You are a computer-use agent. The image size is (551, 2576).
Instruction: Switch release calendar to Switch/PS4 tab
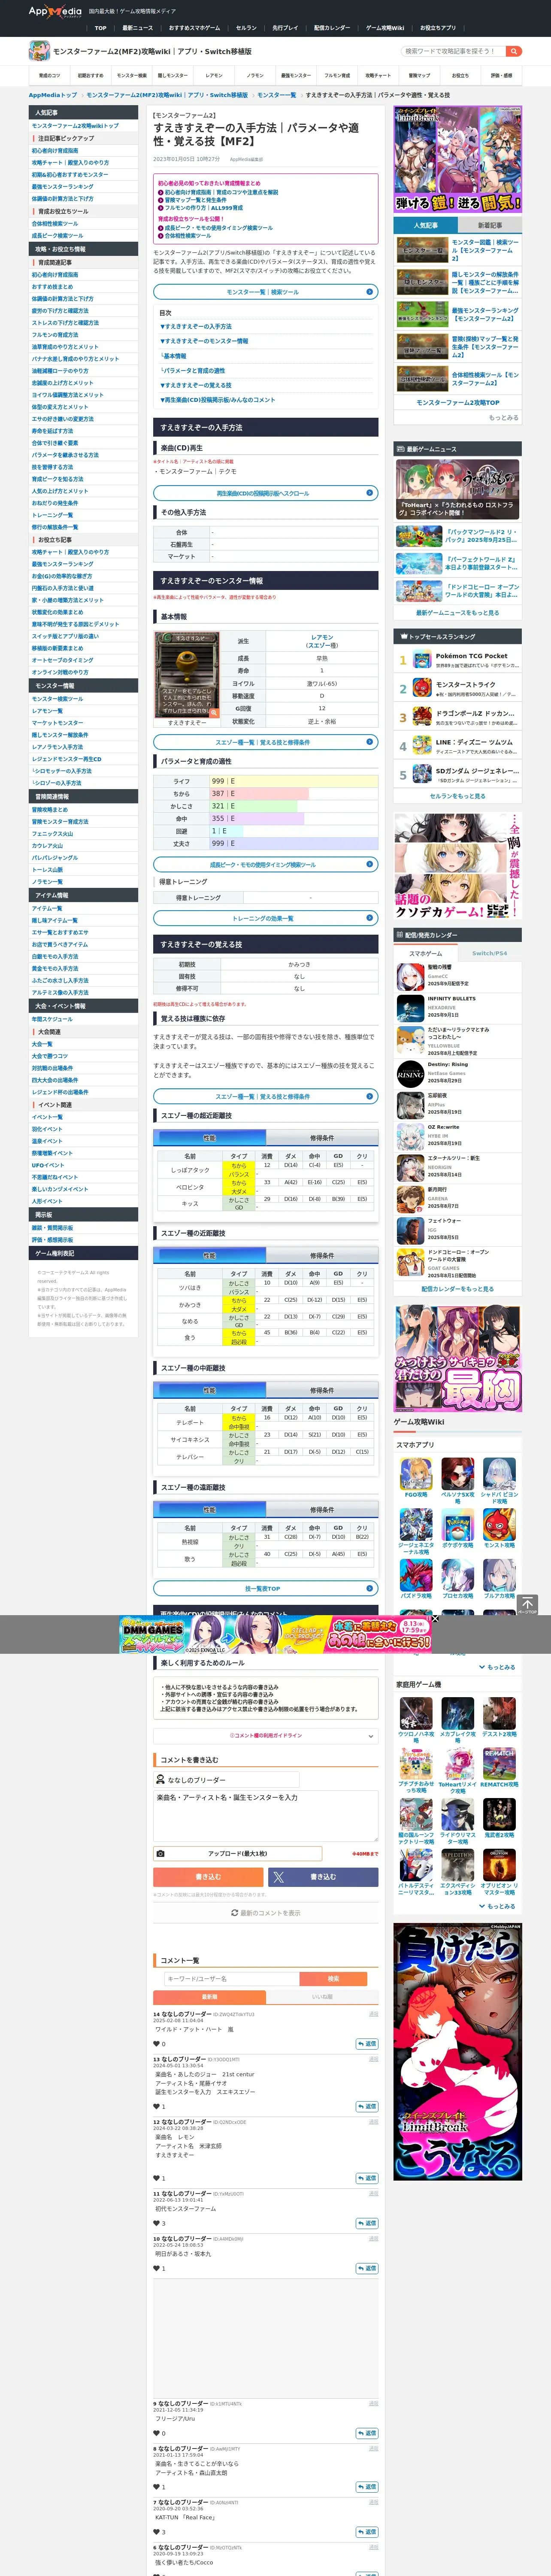[x=490, y=953]
